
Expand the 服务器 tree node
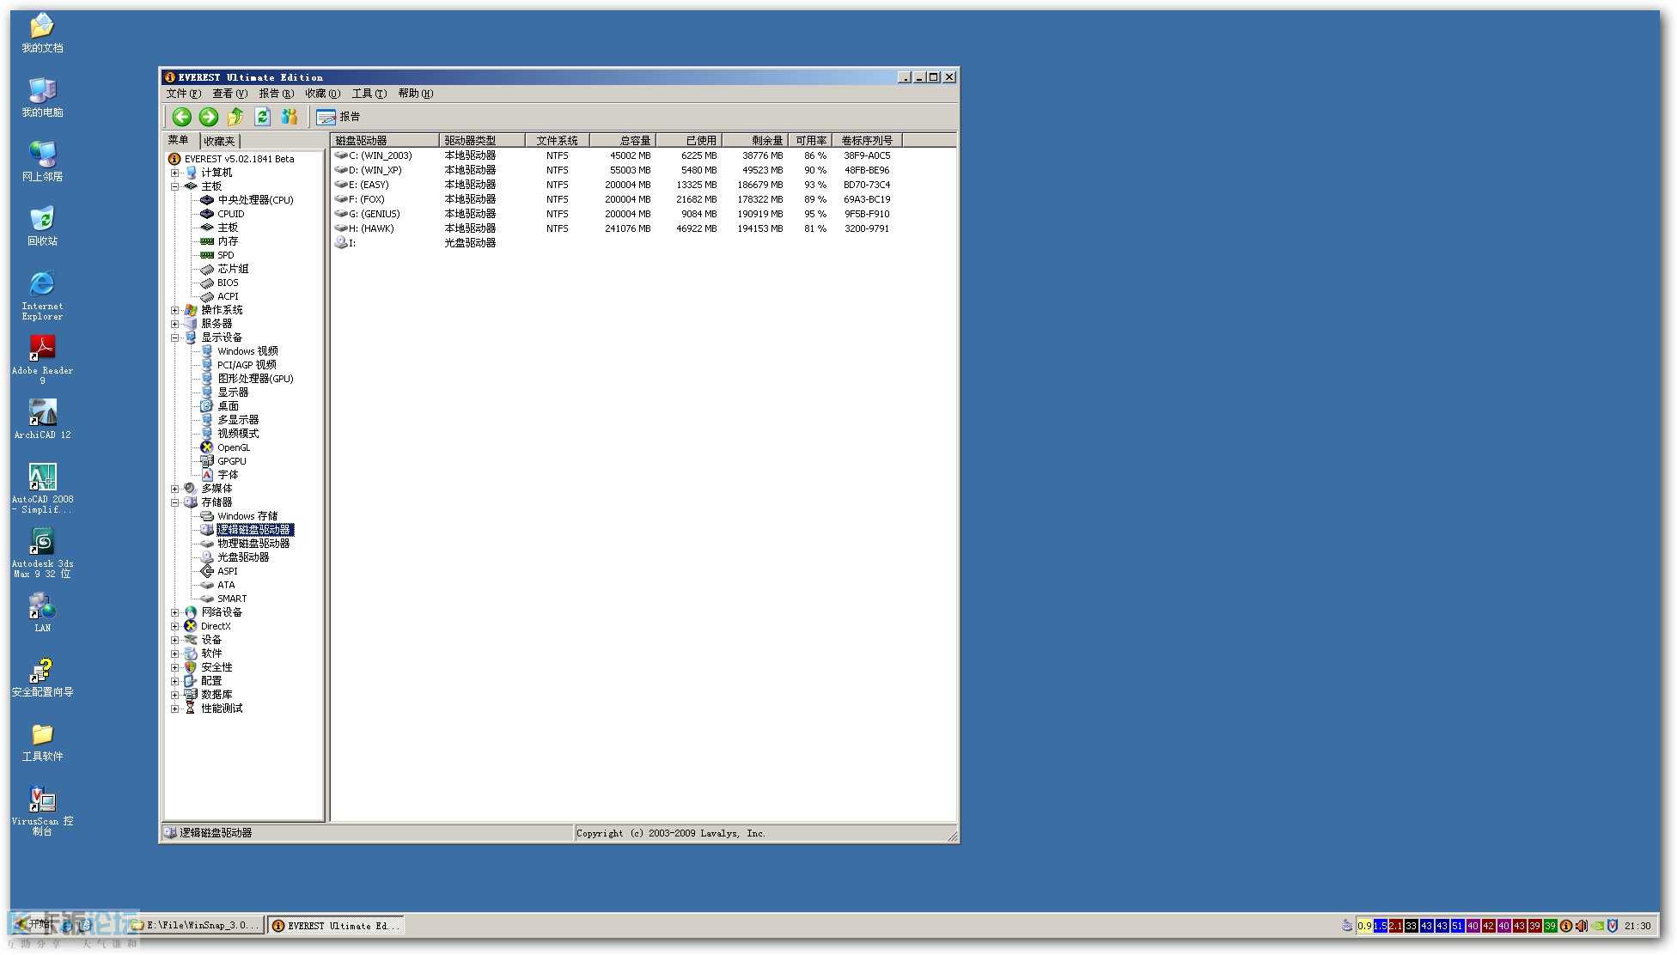174,324
